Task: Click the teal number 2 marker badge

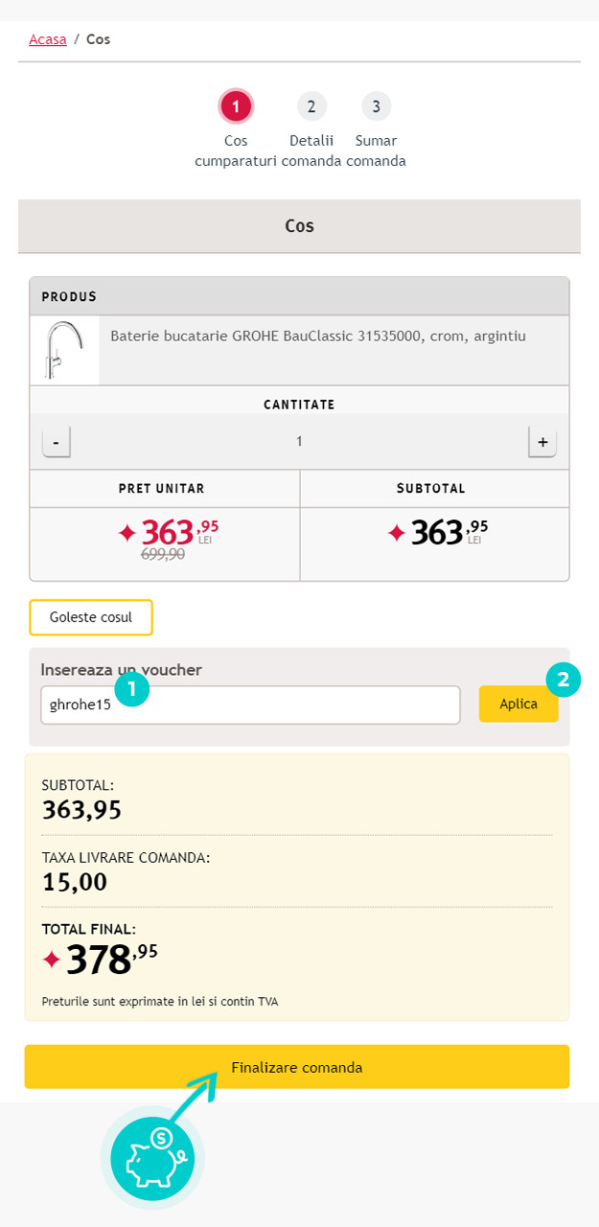Action: (x=564, y=680)
